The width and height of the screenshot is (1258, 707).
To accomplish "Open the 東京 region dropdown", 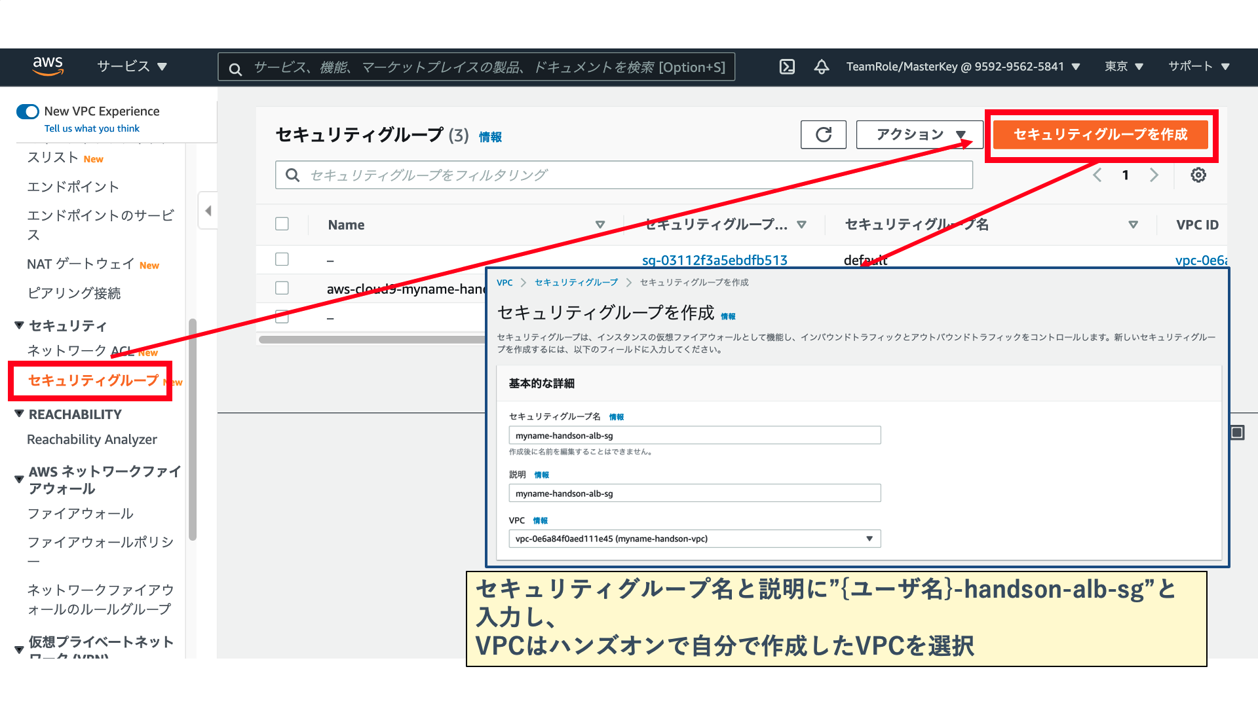I will point(1124,66).
